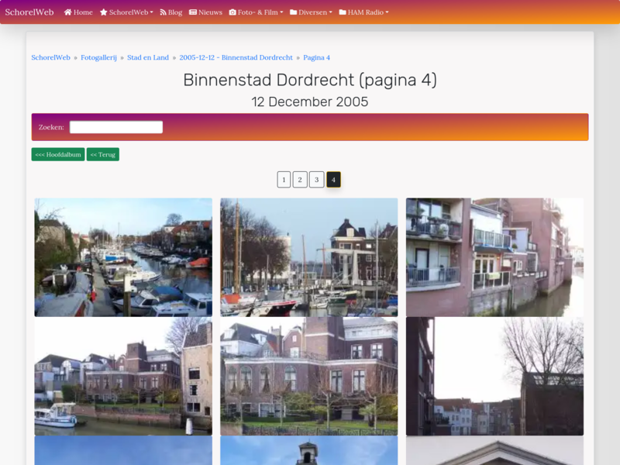Expand the Foto- & Film dropdown caret
This screenshot has width=620, height=465.
(281, 12)
